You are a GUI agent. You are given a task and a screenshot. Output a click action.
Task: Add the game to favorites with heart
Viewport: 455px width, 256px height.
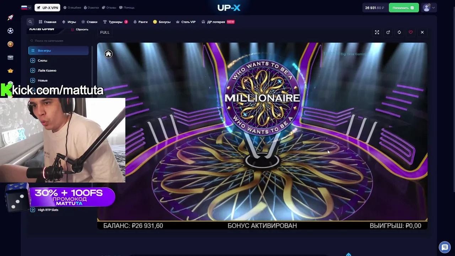(x=411, y=32)
